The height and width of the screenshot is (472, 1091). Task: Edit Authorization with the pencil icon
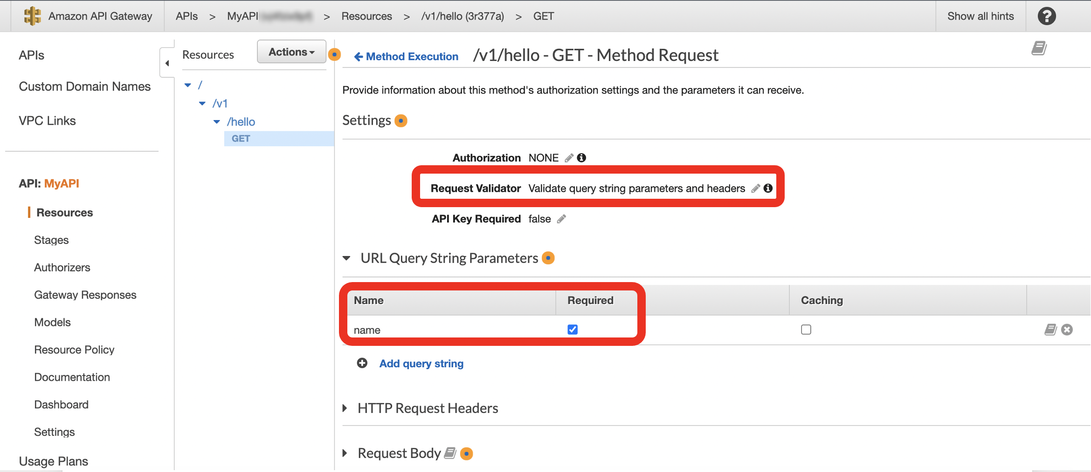click(569, 158)
